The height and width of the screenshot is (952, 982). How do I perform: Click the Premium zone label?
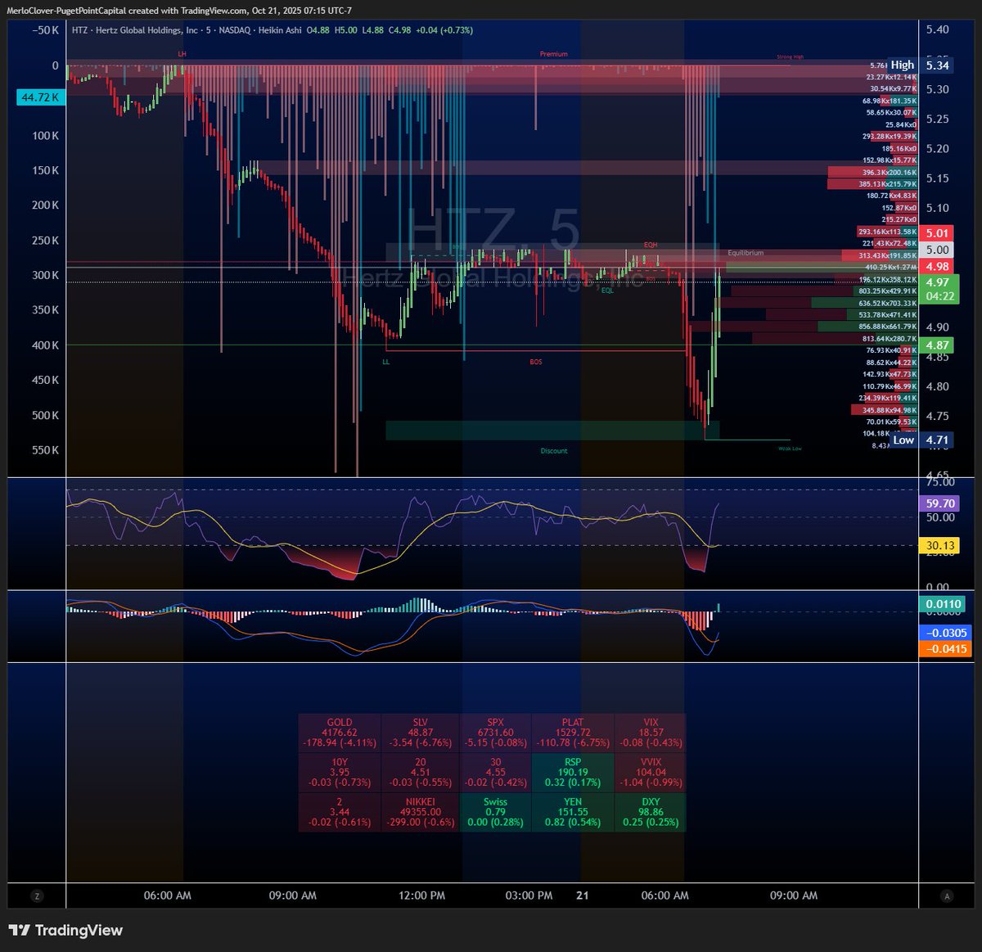coord(554,54)
